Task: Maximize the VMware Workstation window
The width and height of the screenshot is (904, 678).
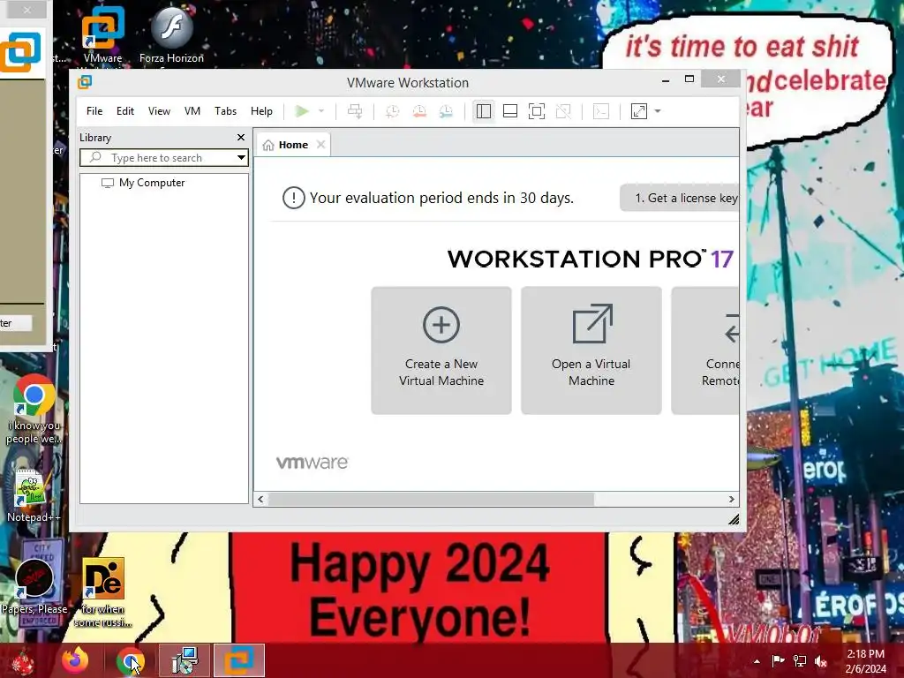Action: [689, 79]
